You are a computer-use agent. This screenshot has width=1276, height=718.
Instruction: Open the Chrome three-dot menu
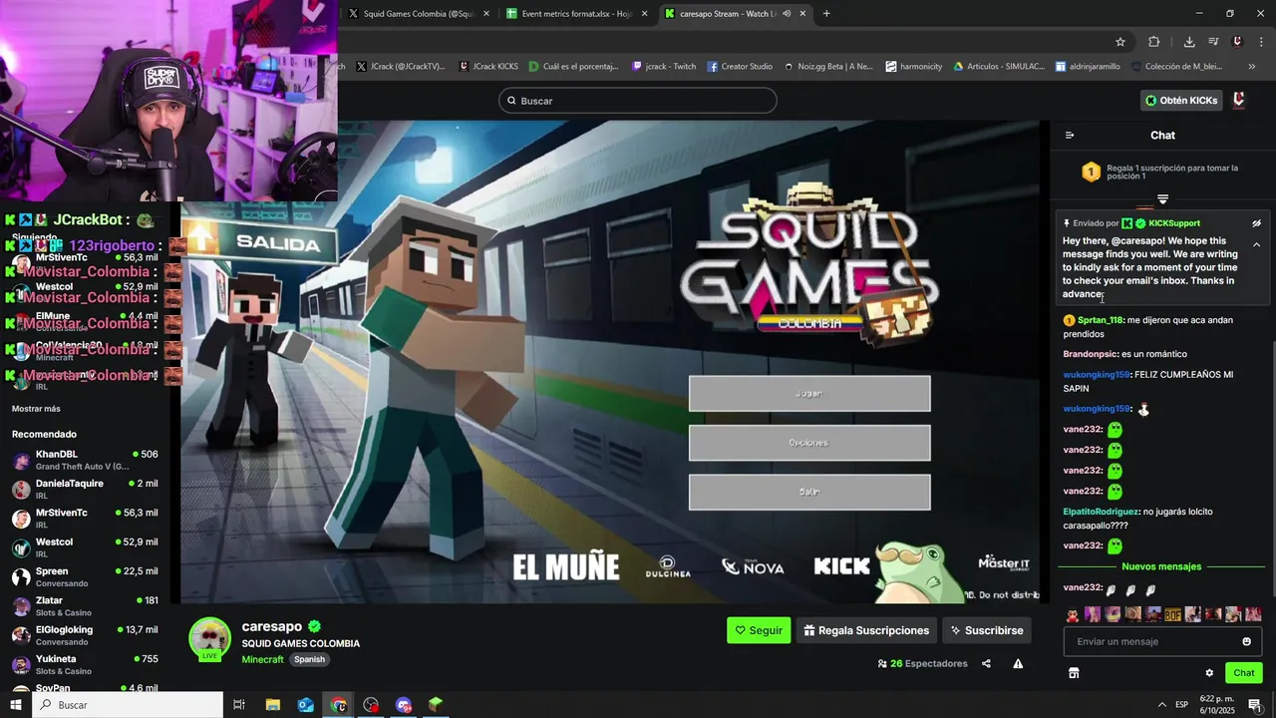click(1260, 42)
